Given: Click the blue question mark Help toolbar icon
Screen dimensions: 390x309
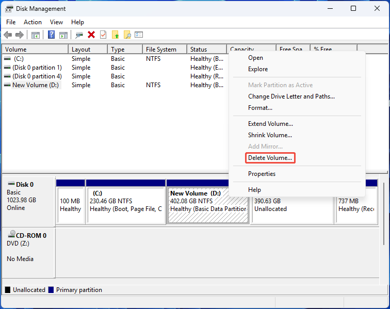Looking at the screenshot, I should click(51, 35).
